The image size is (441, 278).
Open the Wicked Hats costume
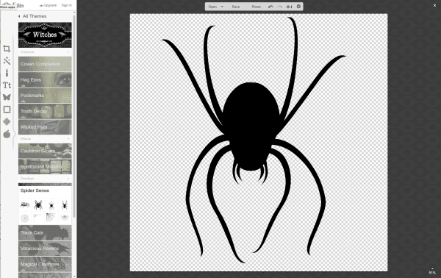click(x=45, y=127)
